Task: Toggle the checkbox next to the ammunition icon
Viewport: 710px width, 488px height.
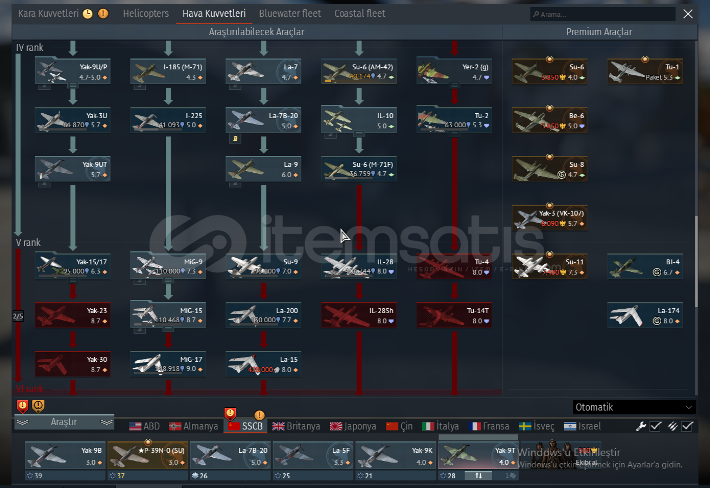Action: coord(687,426)
